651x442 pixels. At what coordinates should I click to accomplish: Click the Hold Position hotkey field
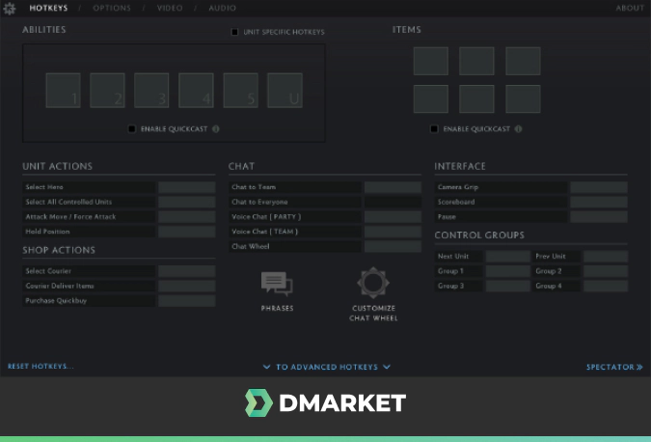[187, 232]
